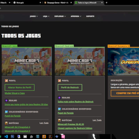Viewport: 139px width, 139px height.
Task: Click the Minecraft favicon on active tab
Action: click(x=76, y=2)
